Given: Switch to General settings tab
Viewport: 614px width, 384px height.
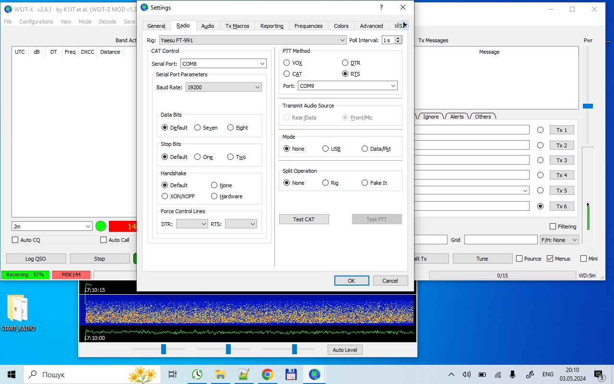Looking at the screenshot, I should coord(156,26).
